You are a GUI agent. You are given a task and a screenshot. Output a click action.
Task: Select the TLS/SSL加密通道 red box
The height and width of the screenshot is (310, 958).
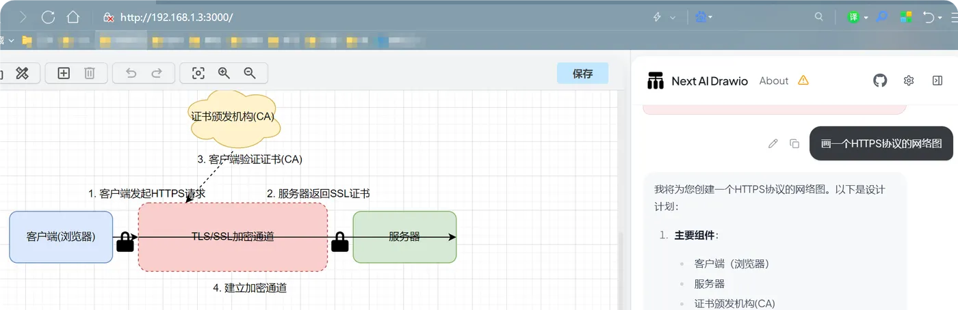(x=233, y=237)
